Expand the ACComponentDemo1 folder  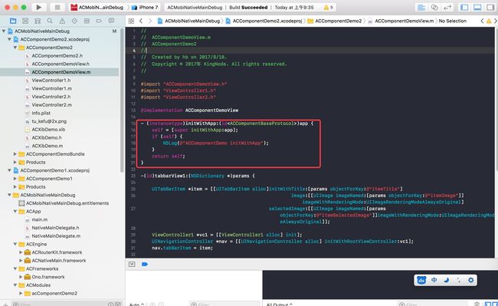tap(15, 179)
